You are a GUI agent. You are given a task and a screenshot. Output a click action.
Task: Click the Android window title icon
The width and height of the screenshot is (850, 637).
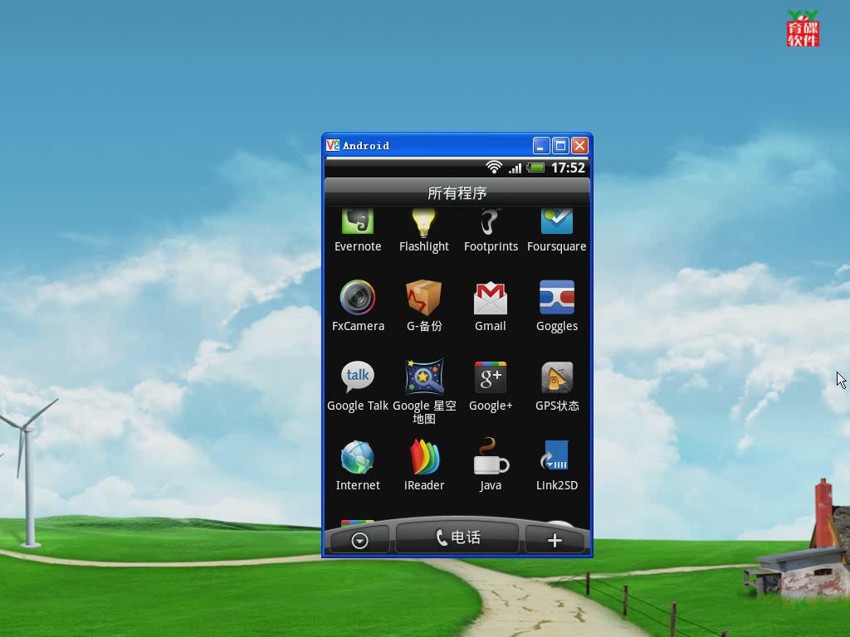[x=332, y=145]
